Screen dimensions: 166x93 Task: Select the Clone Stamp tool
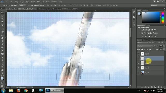click(2, 38)
